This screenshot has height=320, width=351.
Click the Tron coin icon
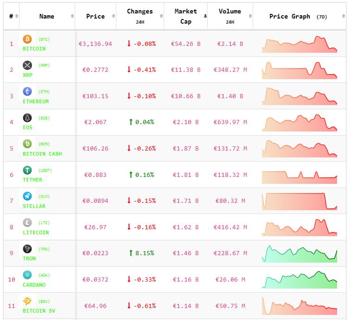coord(27,249)
